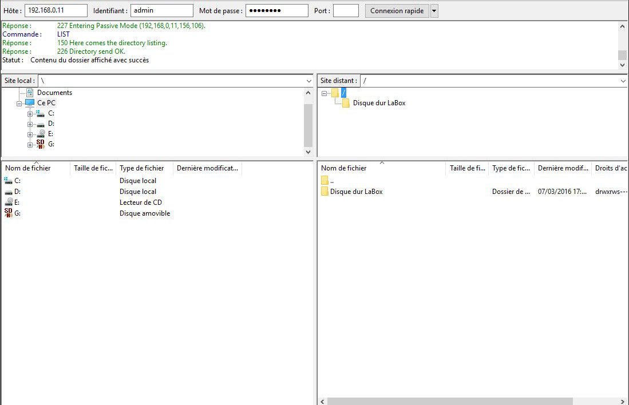629x405 pixels.
Task: Expand the C: drive node in local tree
Action: coord(30,113)
